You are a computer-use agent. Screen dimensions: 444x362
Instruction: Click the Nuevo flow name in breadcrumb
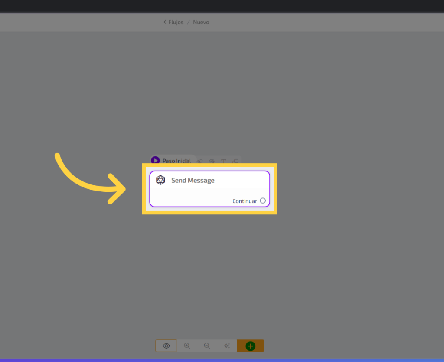(201, 22)
